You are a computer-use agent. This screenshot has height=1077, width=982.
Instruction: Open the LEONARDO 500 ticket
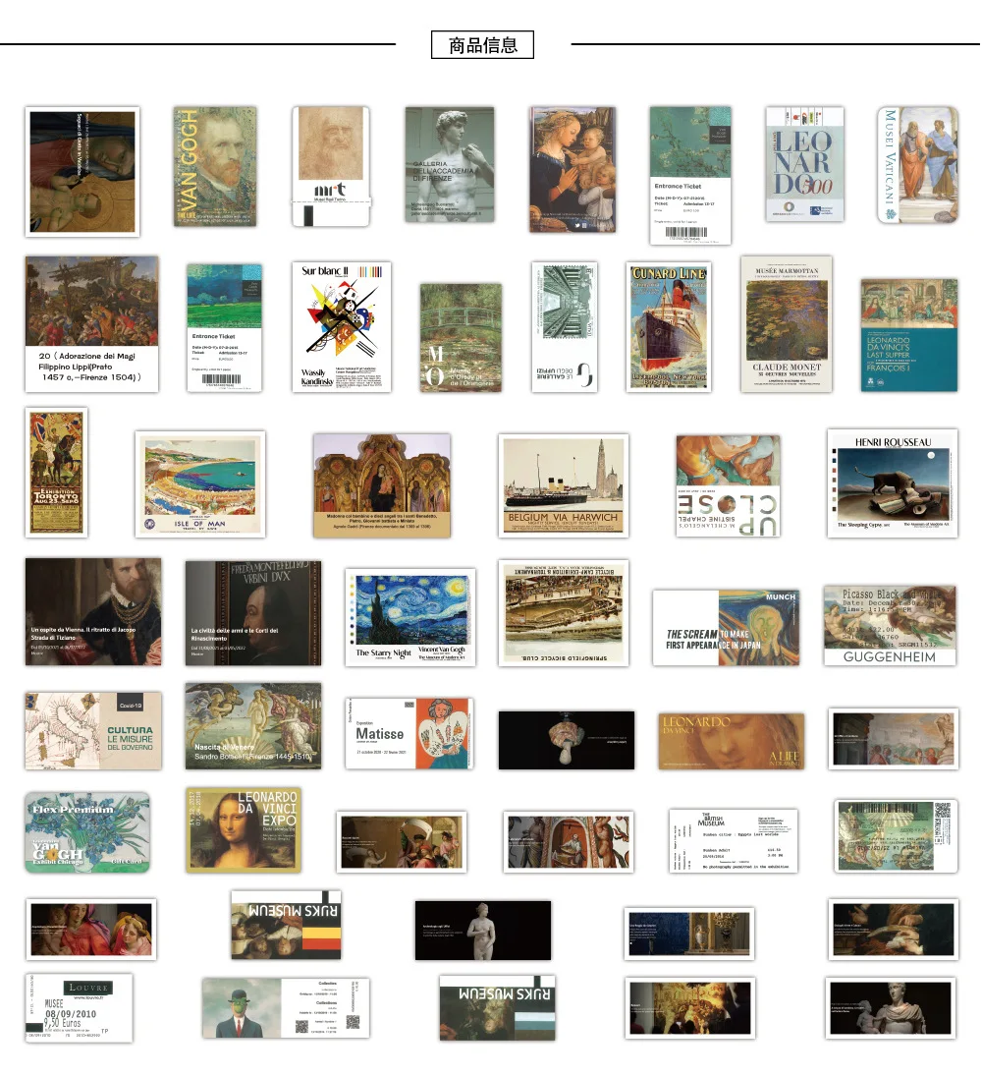(x=805, y=164)
